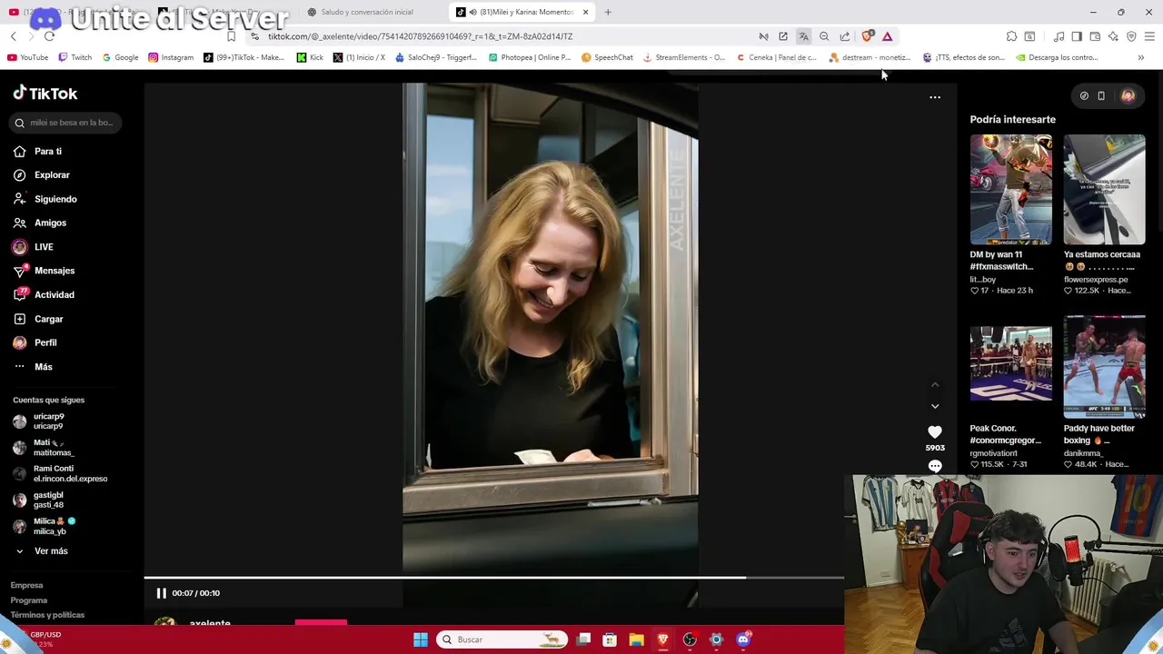The width and height of the screenshot is (1163, 654).
Task: Open the Photopea bookmark
Action: tap(530, 57)
